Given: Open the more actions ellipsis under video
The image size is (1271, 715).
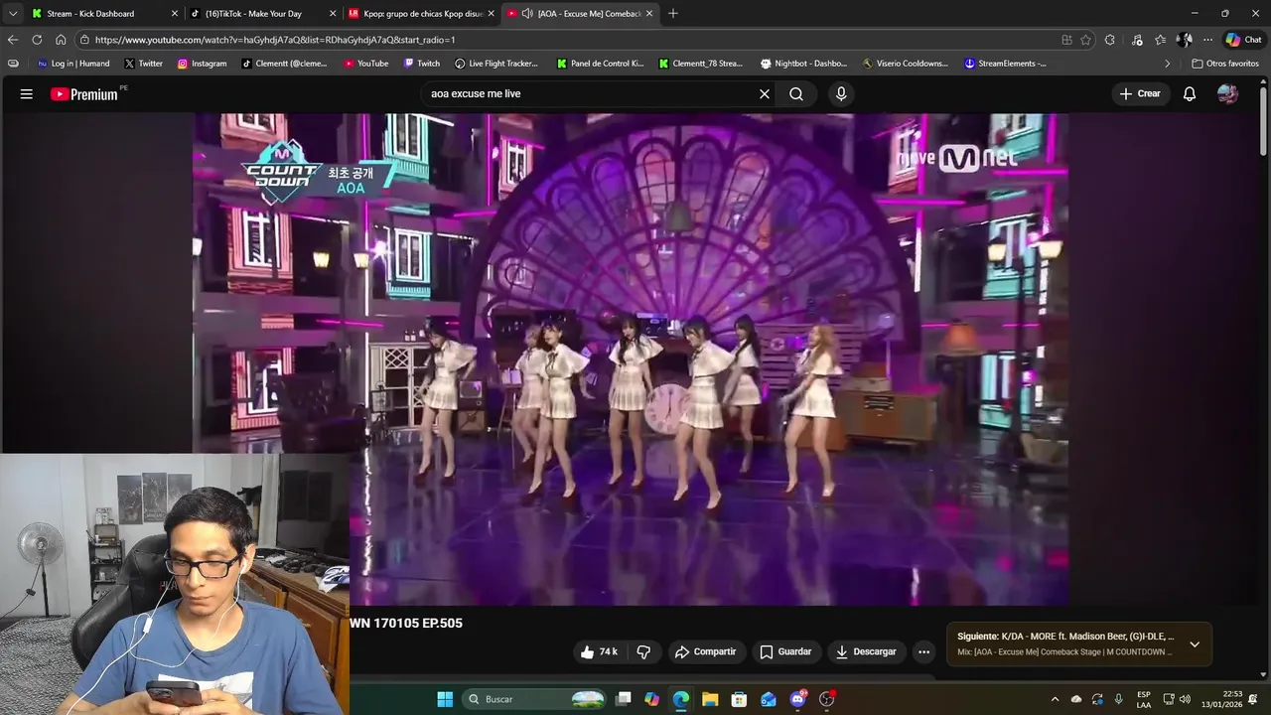Looking at the screenshot, I should pos(923,652).
